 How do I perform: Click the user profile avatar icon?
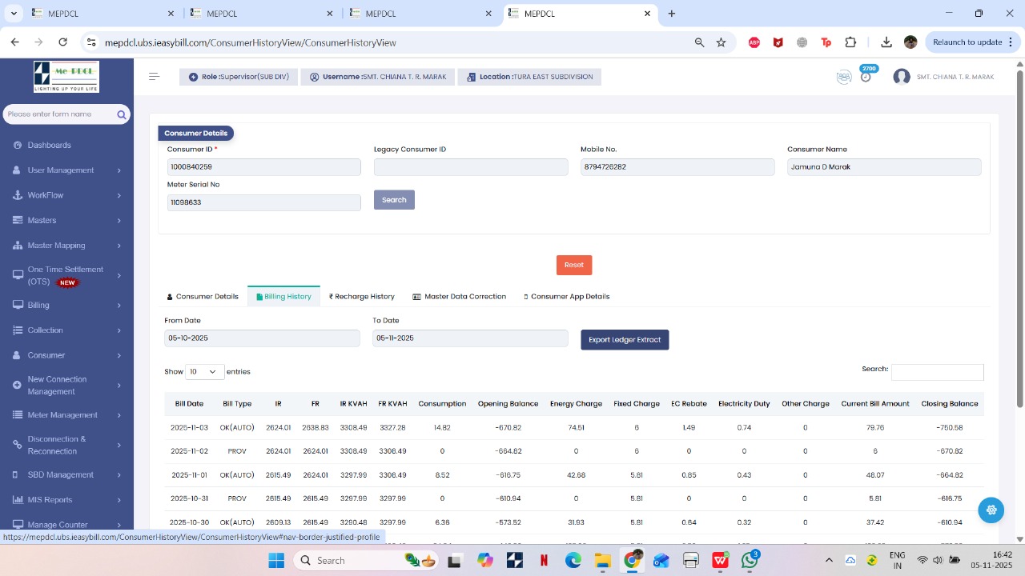coord(902,77)
